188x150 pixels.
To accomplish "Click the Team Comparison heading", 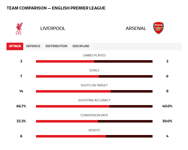I will [x=56, y=8].
